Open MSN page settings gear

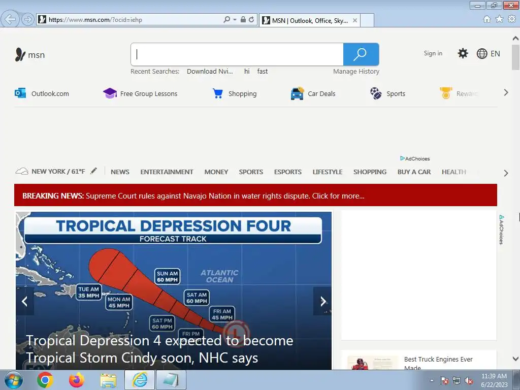(x=463, y=53)
